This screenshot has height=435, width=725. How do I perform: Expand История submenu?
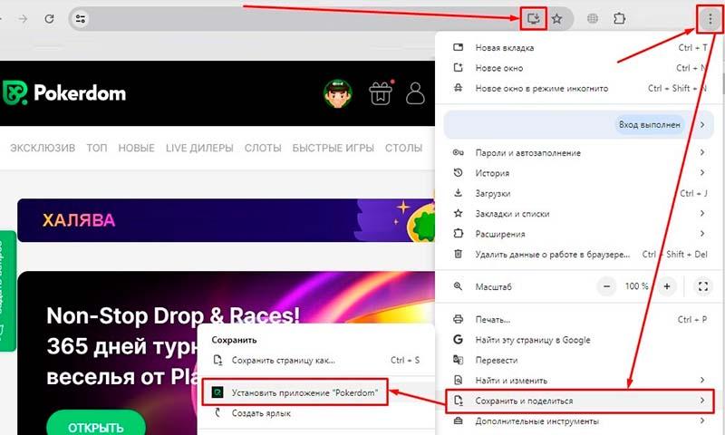click(x=579, y=173)
